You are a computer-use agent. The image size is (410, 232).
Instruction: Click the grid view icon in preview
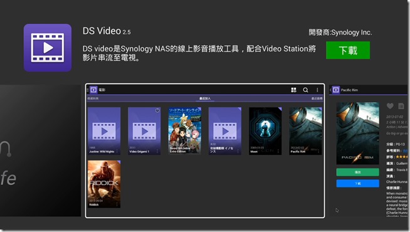[x=293, y=90]
